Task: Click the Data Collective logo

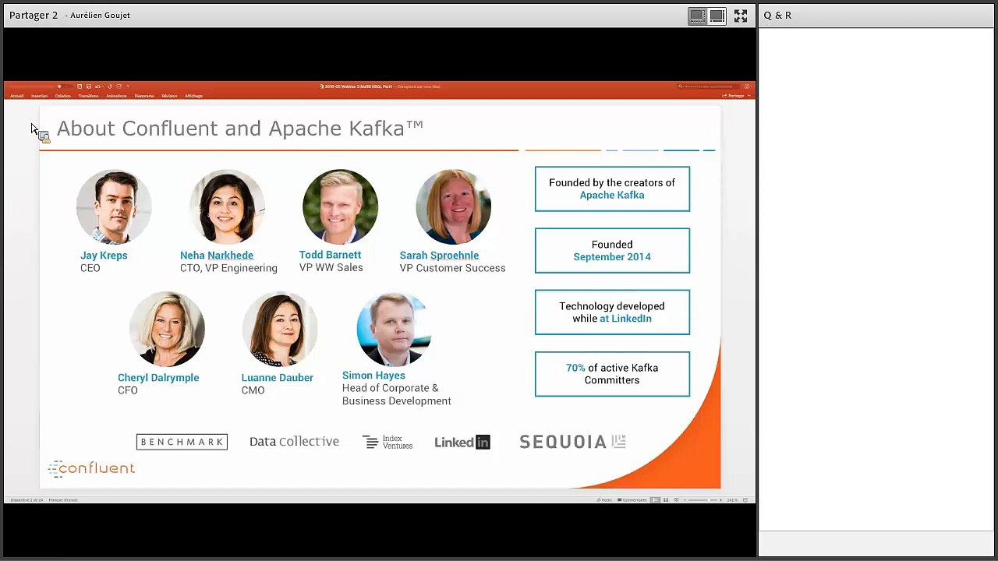Action: (294, 442)
